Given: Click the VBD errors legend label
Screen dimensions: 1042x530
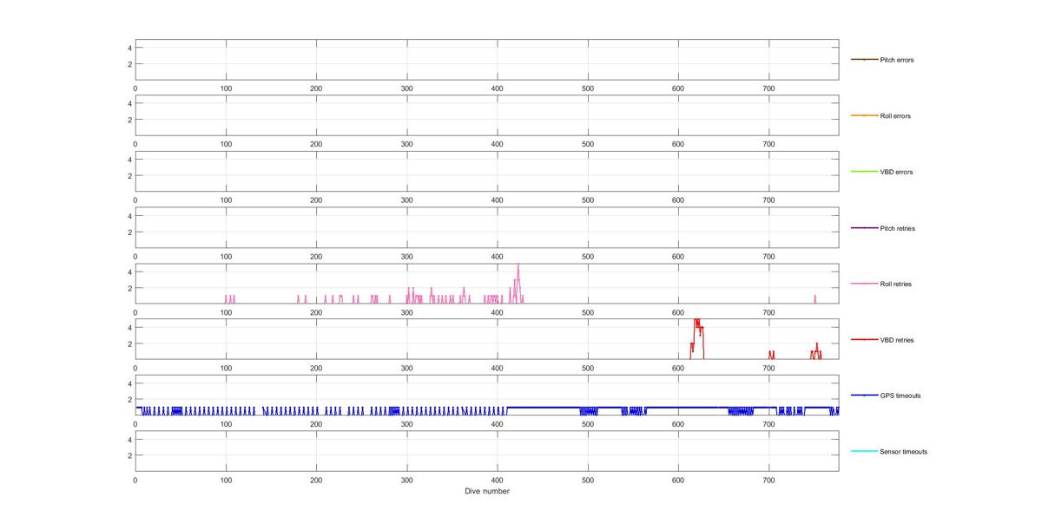Looking at the screenshot, I should pos(896,172).
